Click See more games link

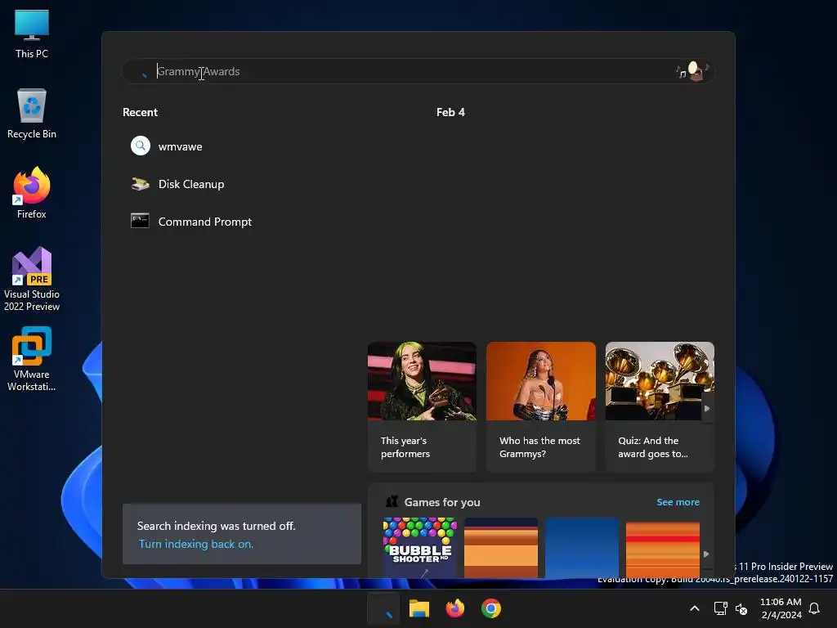(678, 502)
